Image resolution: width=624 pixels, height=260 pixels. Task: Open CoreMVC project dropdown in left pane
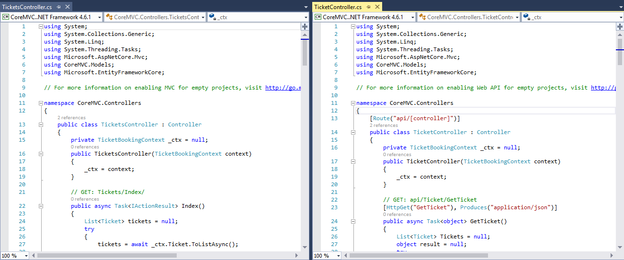pyautogui.click(x=99, y=17)
